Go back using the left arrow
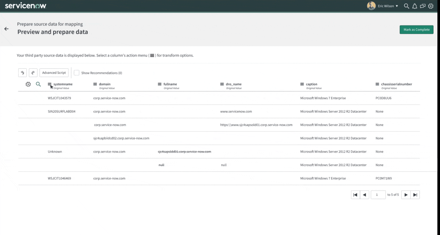Image resolution: width=440 pixels, height=235 pixels. pyautogui.click(x=6, y=29)
